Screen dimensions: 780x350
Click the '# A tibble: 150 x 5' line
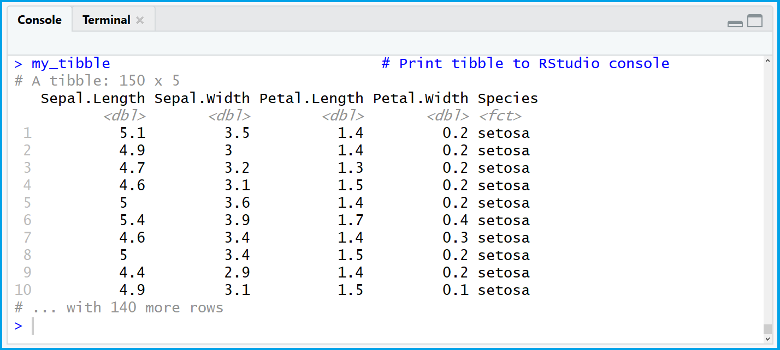(97, 81)
